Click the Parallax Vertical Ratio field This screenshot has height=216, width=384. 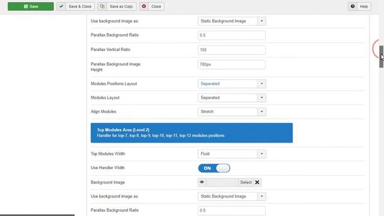(232, 50)
